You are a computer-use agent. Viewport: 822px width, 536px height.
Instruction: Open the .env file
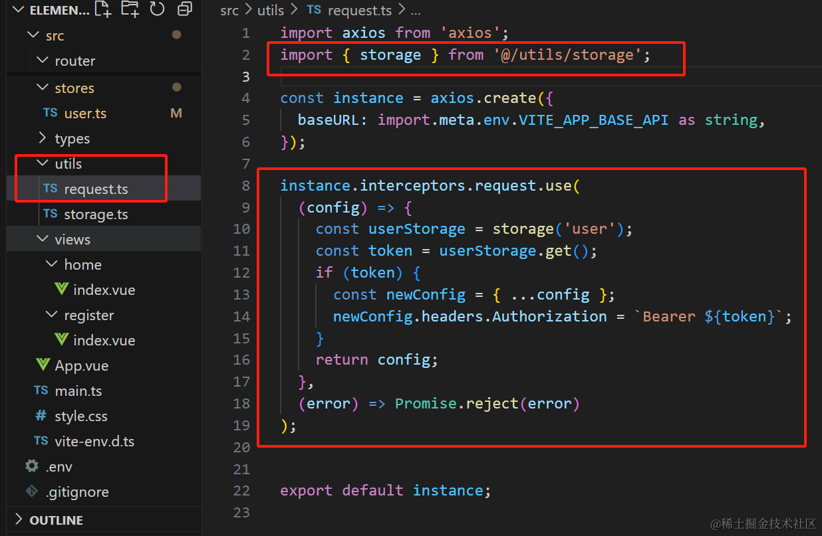coord(59,467)
